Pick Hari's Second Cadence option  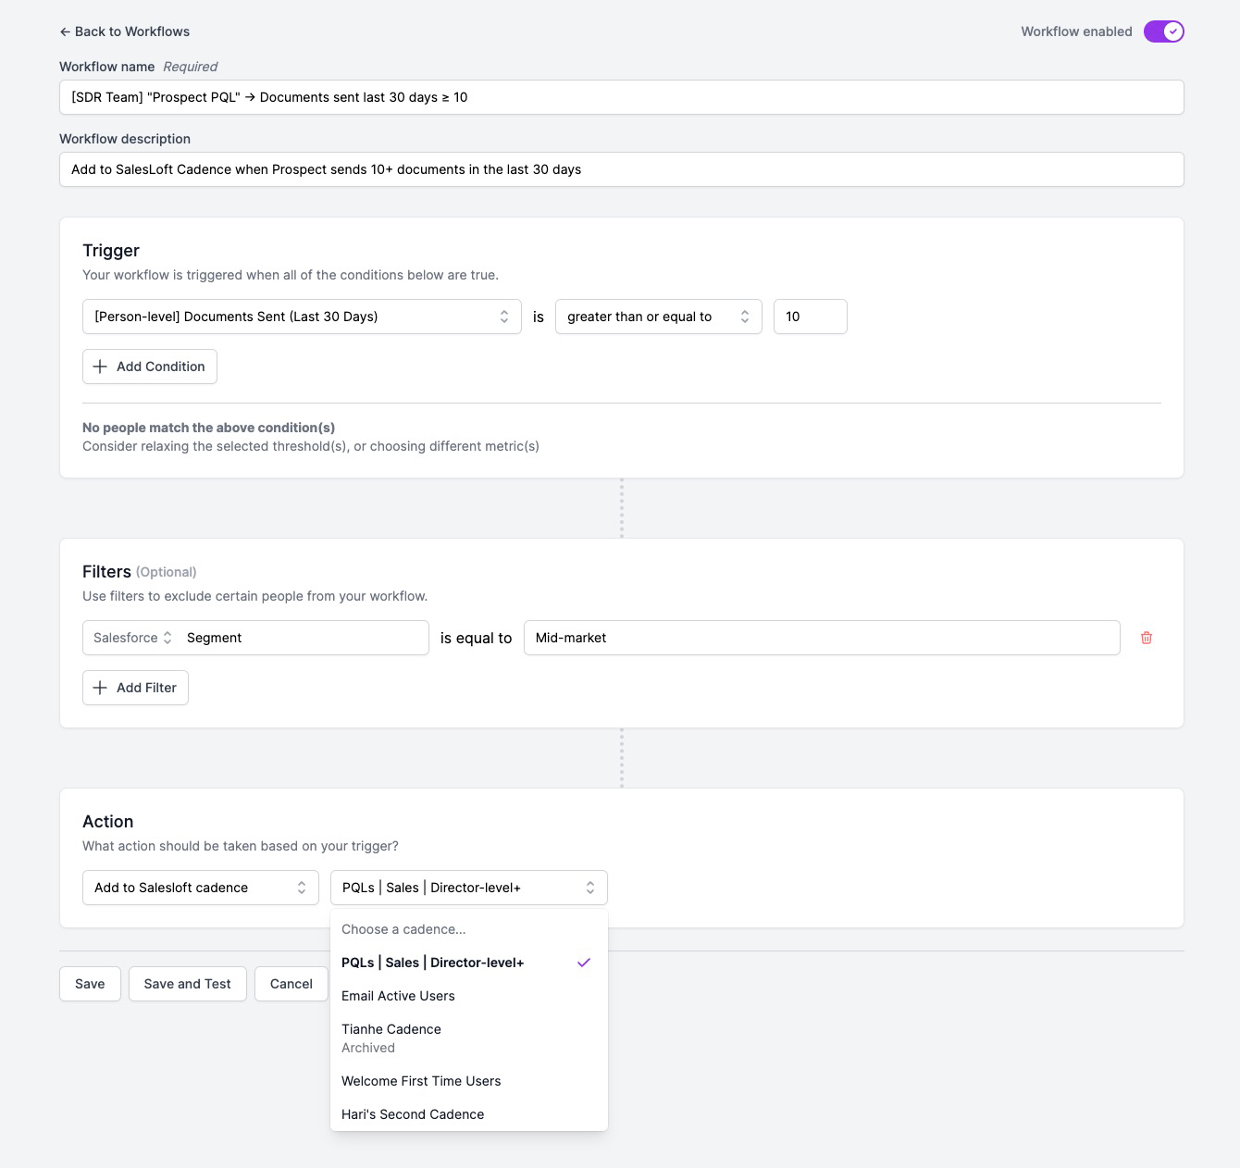point(413,1114)
